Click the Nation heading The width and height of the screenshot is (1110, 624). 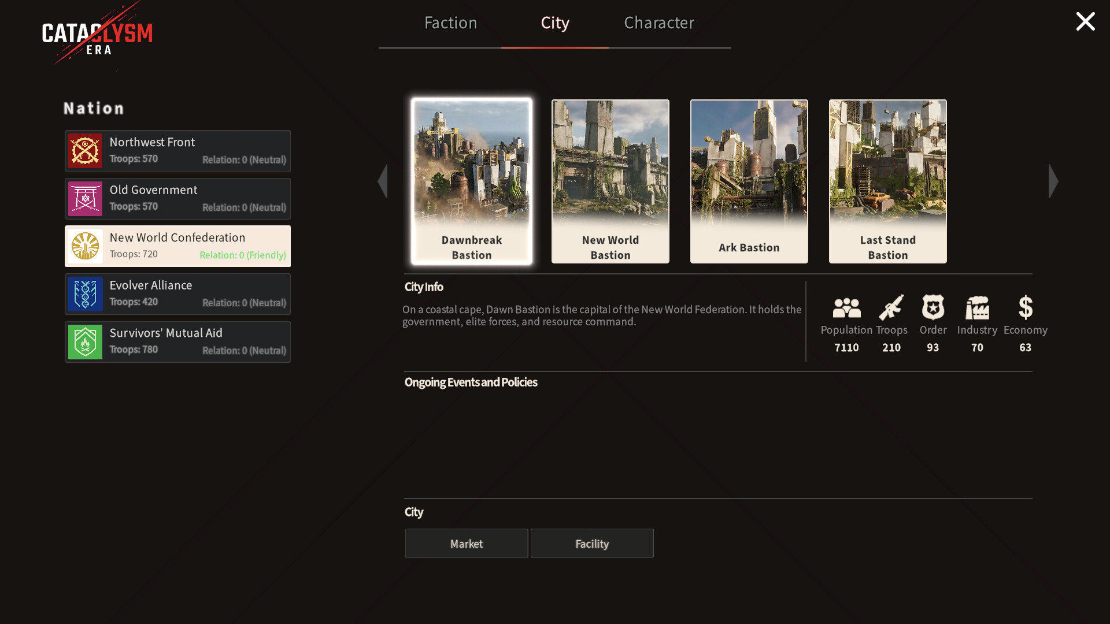click(x=94, y=109)
